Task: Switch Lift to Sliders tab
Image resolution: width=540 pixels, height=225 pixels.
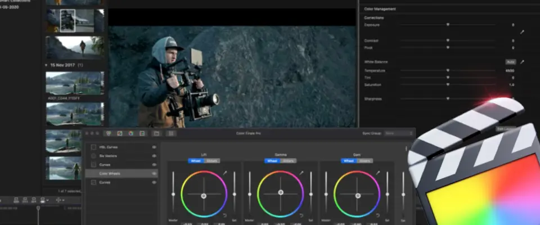Action: (212, 161)
